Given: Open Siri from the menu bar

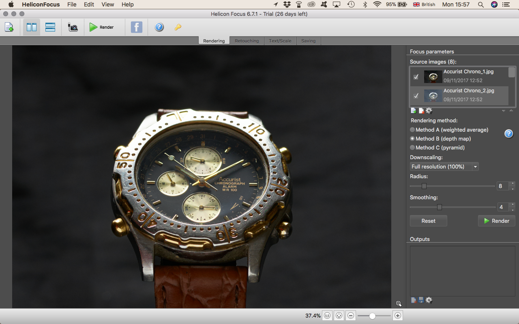Looking at the screenshot, I should 494,4.
